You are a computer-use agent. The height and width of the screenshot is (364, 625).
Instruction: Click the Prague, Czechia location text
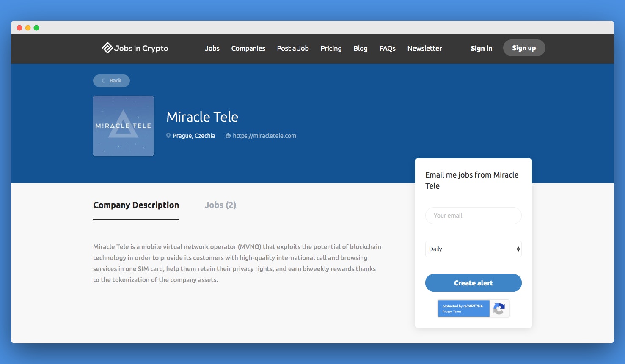[194, 136]
